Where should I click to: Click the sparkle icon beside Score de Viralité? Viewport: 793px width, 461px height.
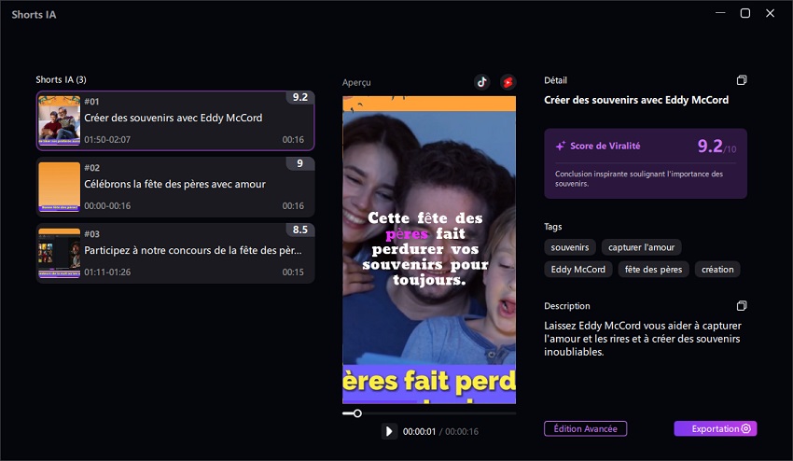pyautogui.click(x=561, y=146)
